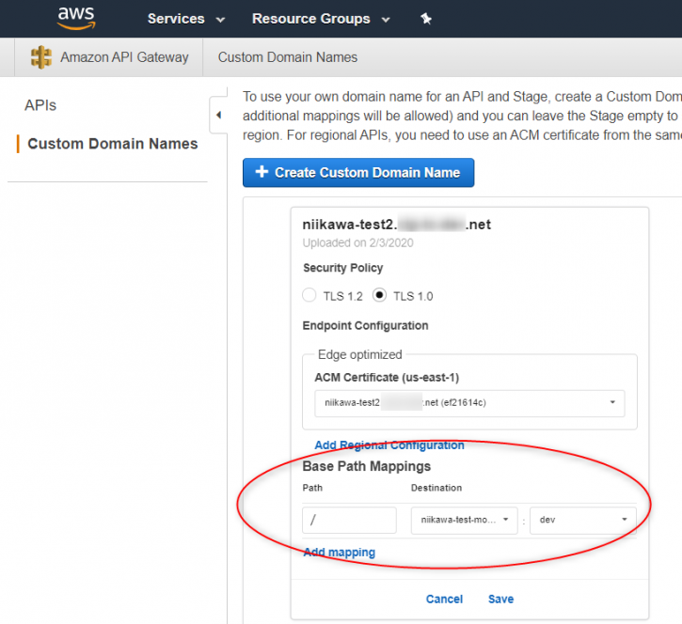Image resolution: width=682 pixels, height=624 pixels.
Task: Collapse the left navigation panel arrow
Action: point(219,116)
